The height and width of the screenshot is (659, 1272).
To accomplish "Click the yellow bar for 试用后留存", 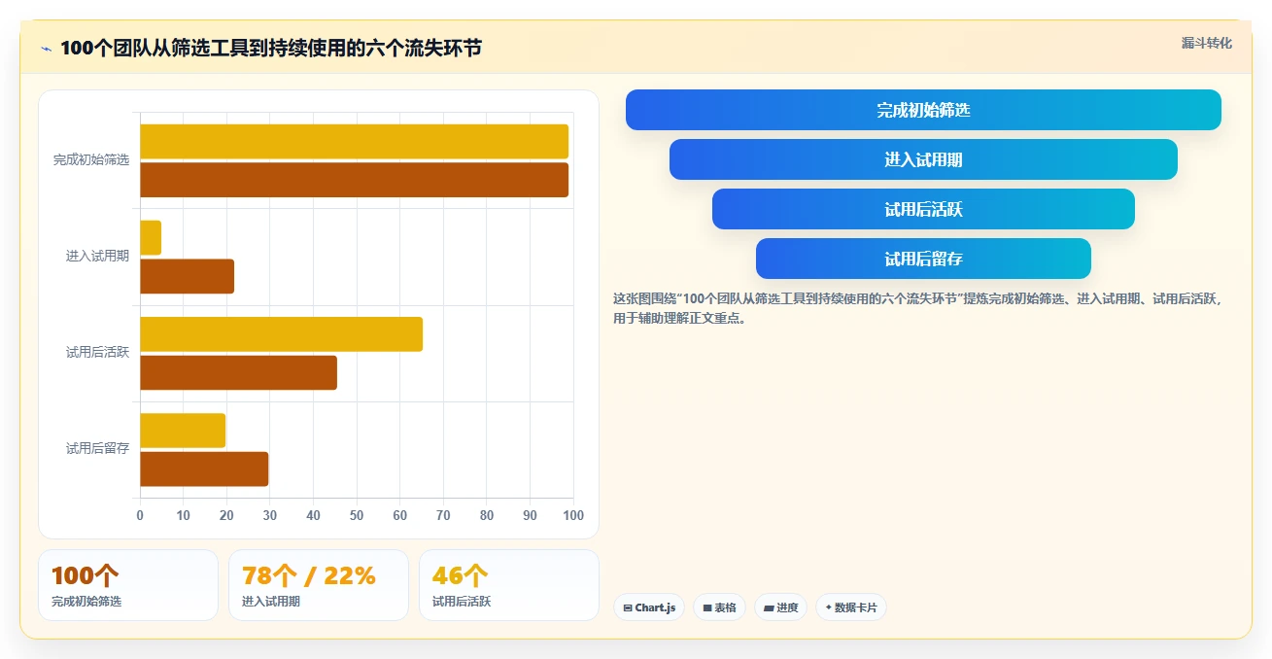I will 183,431.
